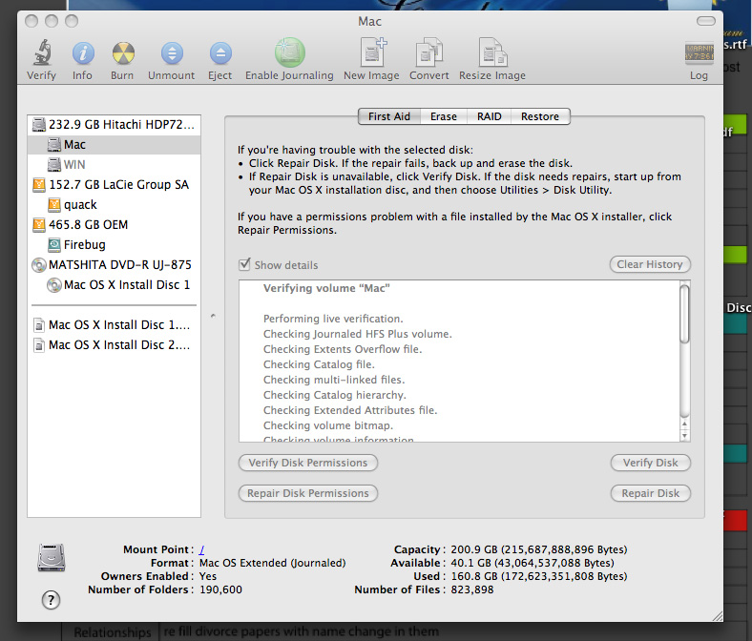Select the Mac OS X Install Disc 1 volume
Image resolution: width=752 pixels, height=641 pixels.
(115, 285)
